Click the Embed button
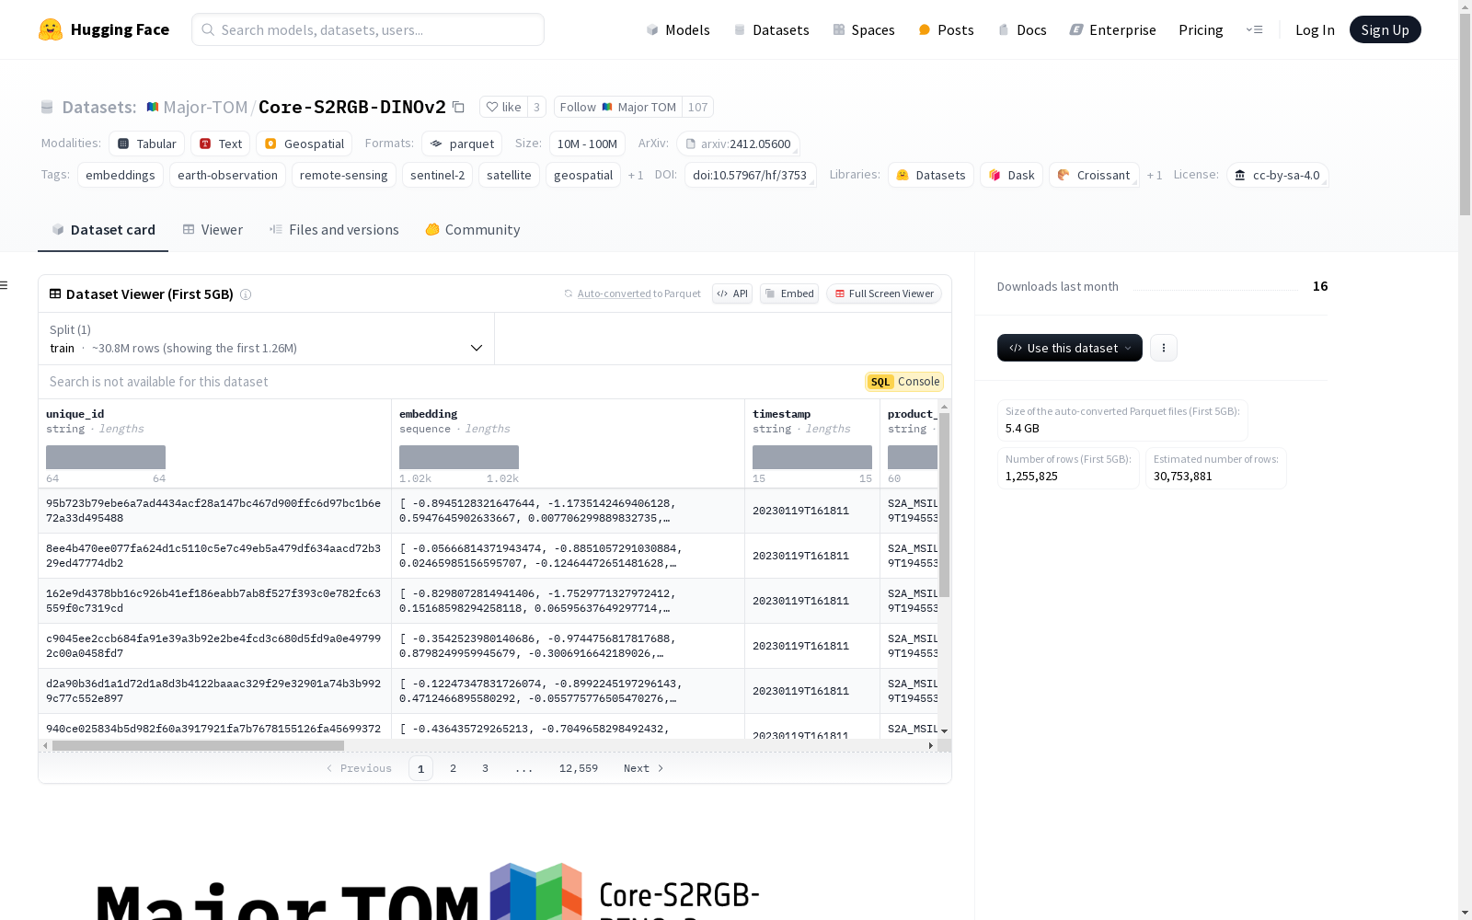 pyautogui.click(x=789, y=293)
